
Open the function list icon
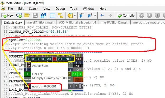tap(90, 15)
